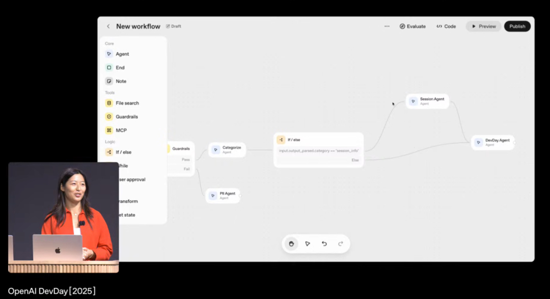Choose the Note item label
The image size is (550, 299).
(121, 81)
